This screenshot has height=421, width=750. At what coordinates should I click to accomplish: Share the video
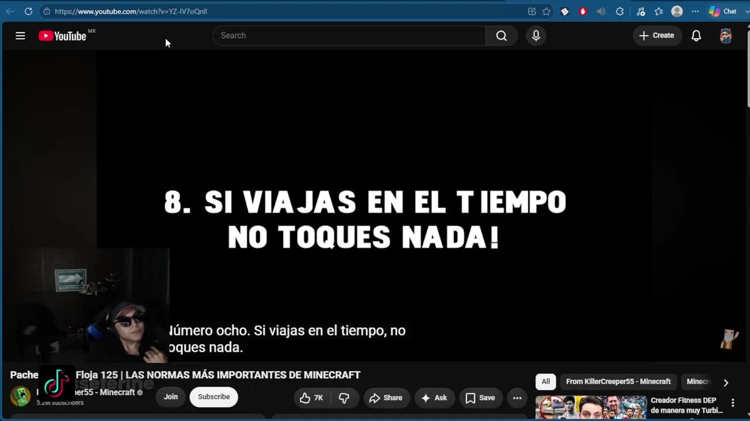click(386, 398)
